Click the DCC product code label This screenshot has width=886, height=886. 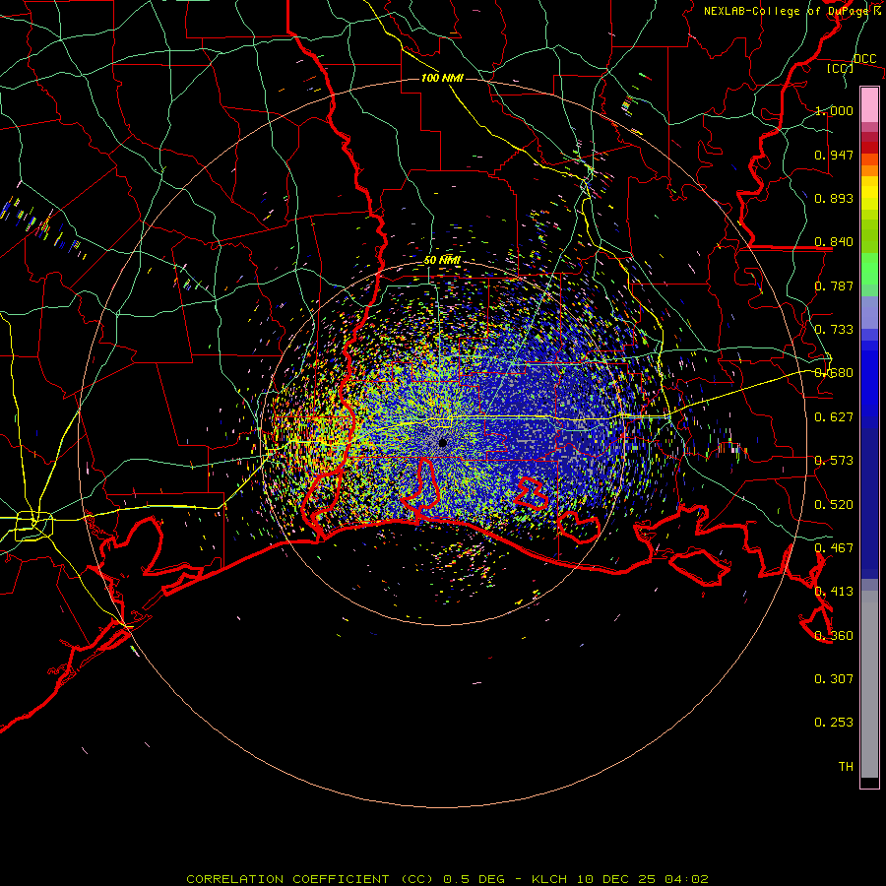tap(864, 59)
